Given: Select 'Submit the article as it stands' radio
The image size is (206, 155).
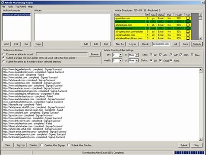Looking at the screenshot, I should pyautogui.click(x=3, y=62).
